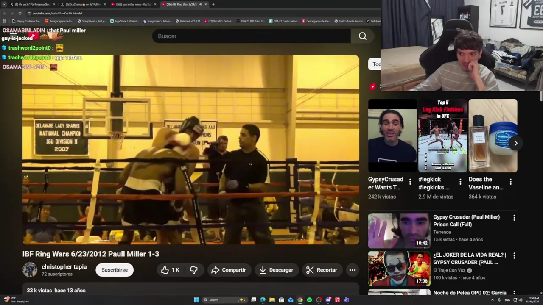Screen dimensions: 543x305
Task: Dislike the video with thumbs down
Action: 194,270
